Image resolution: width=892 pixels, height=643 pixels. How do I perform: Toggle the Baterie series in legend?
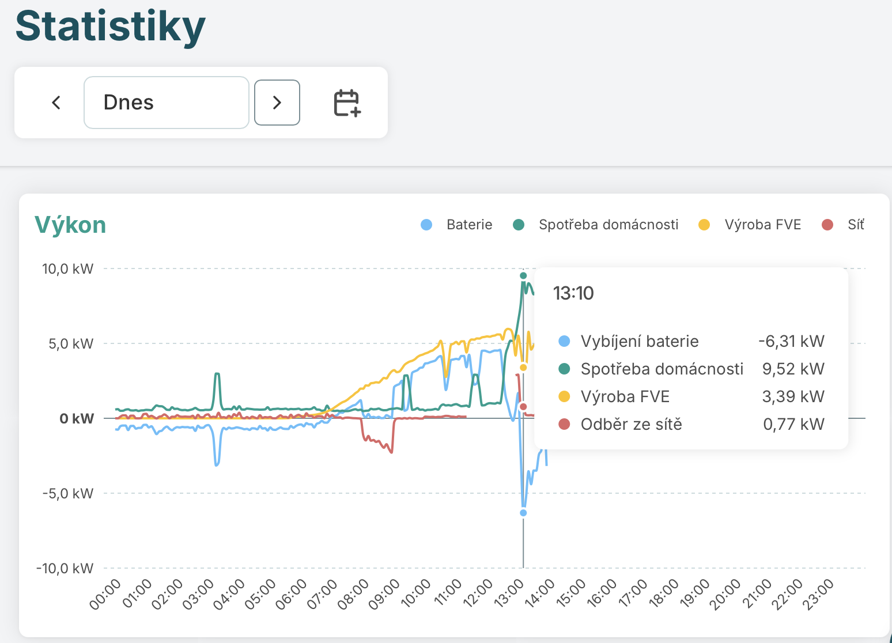pos(457,225)
